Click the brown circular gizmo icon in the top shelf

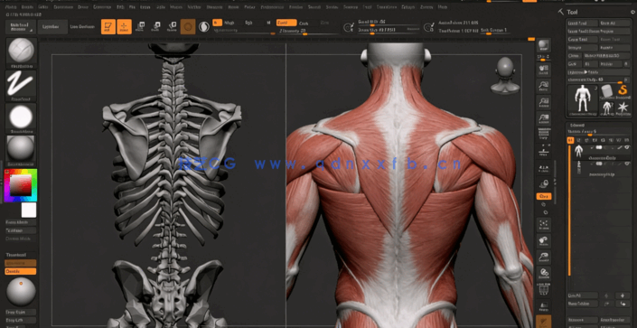(x=188, y=27)
